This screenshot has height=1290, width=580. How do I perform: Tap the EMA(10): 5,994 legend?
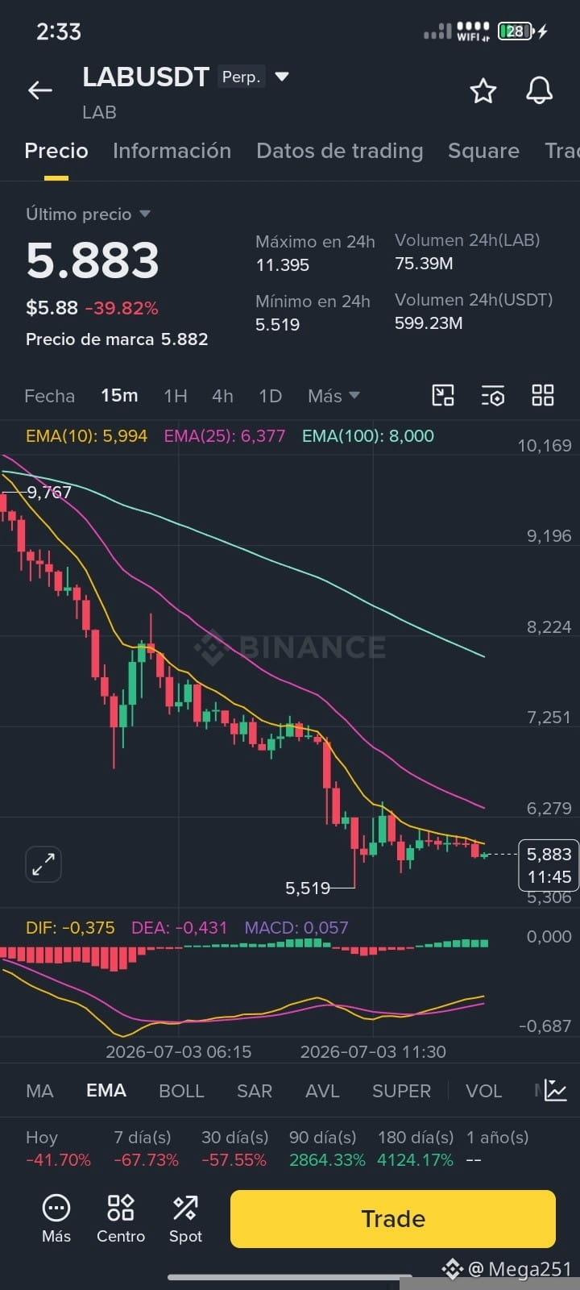pyautogui.click(x=86, y=436)
